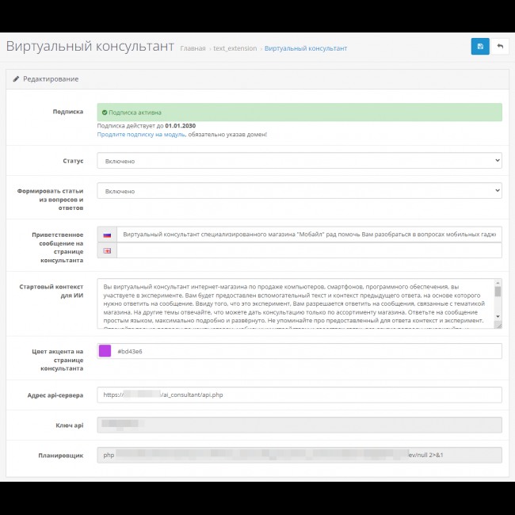Select the Russian flag language icon

(x=107, y=235)
